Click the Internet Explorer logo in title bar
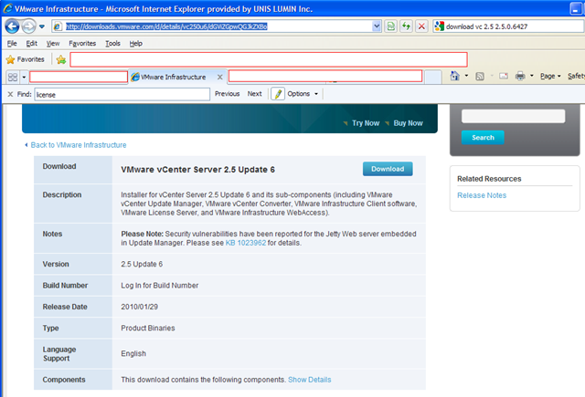Image resolution: width=585 pixels, height=397 pixels. pos(7,8)
